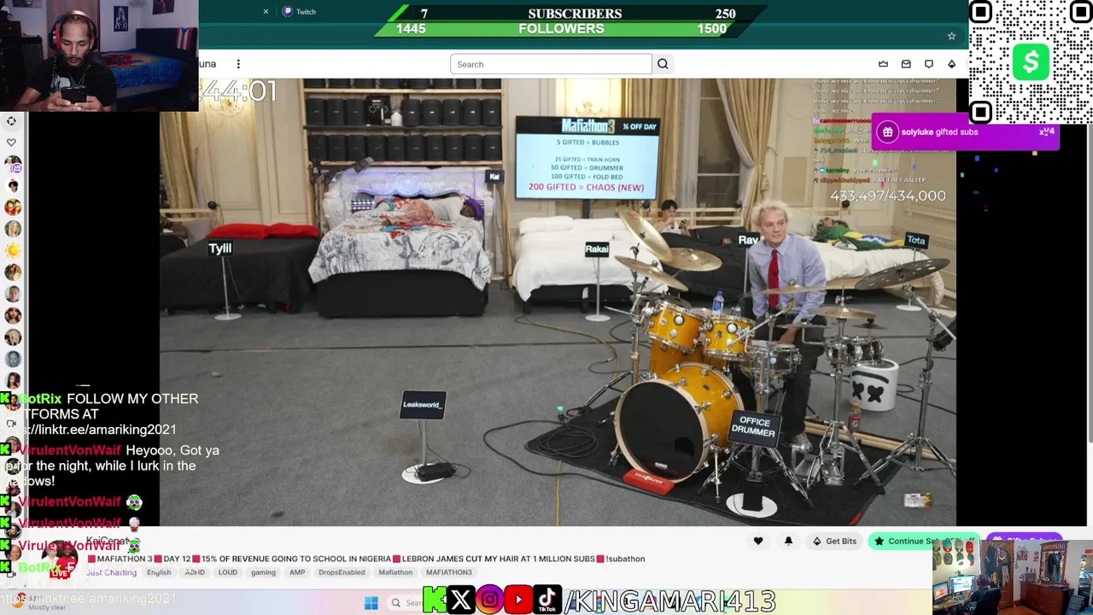Open the three-dot more menu in navigation
Screen dimensions: 1093x615
click(x=238, y=64)
